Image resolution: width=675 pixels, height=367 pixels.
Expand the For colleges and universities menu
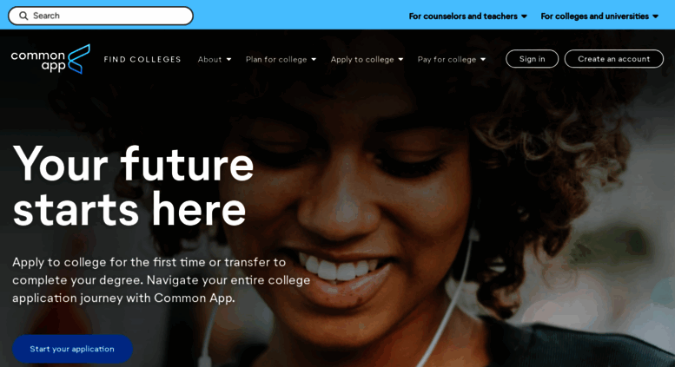tap(599, 16)
